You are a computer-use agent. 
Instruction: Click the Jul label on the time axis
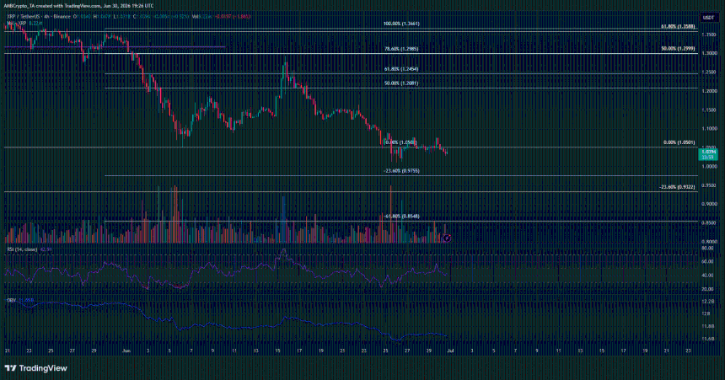450,351
